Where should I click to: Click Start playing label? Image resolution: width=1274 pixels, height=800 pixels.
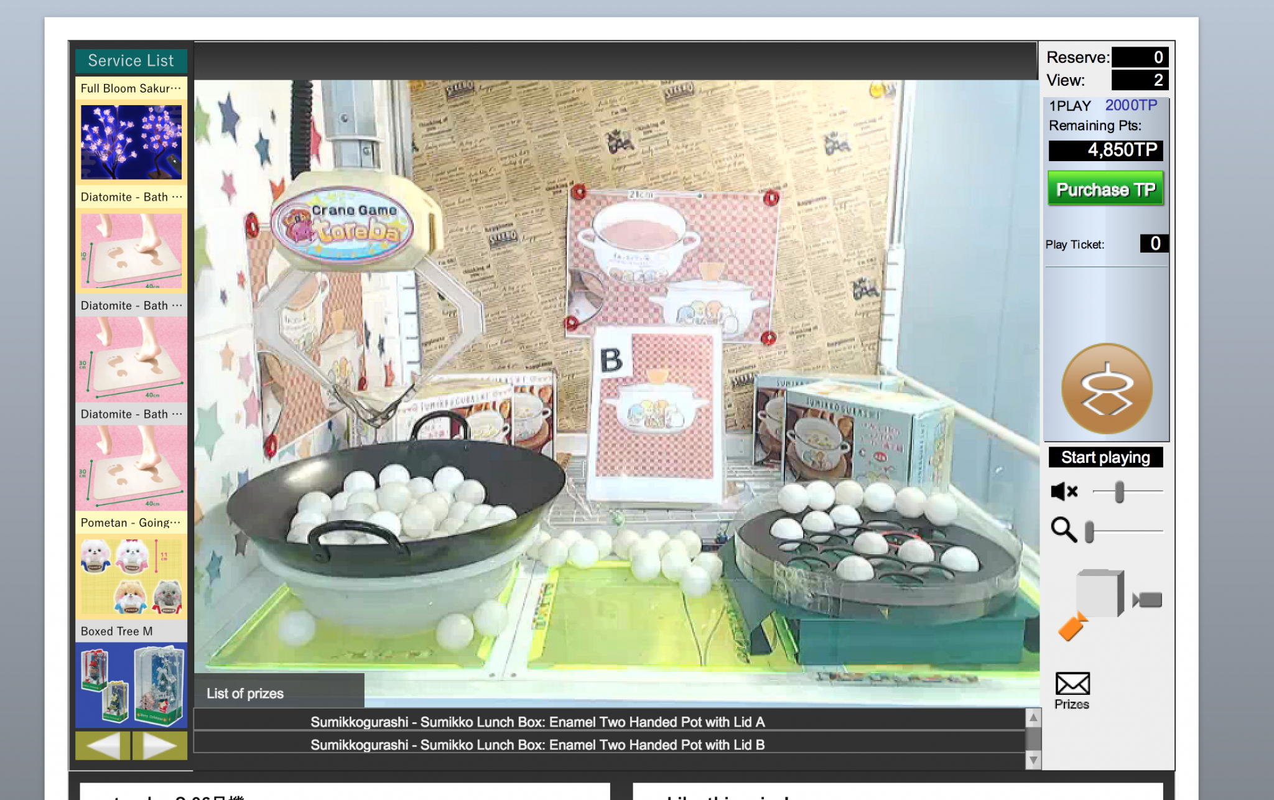tap(1105, 457)
